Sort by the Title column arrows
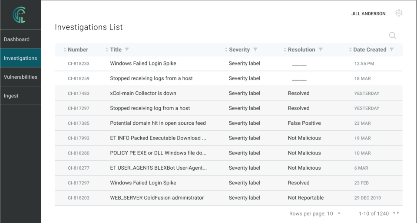This screenshot has height=223, width=417. point(107,50)
